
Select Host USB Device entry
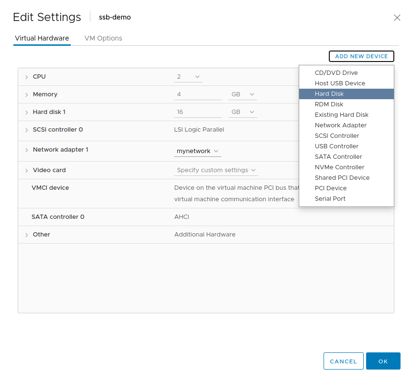point(339,83)
